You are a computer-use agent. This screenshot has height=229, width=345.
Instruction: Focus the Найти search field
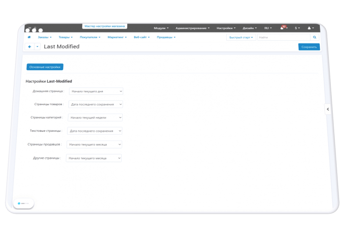pyautogui.click(x=284, y=37)
